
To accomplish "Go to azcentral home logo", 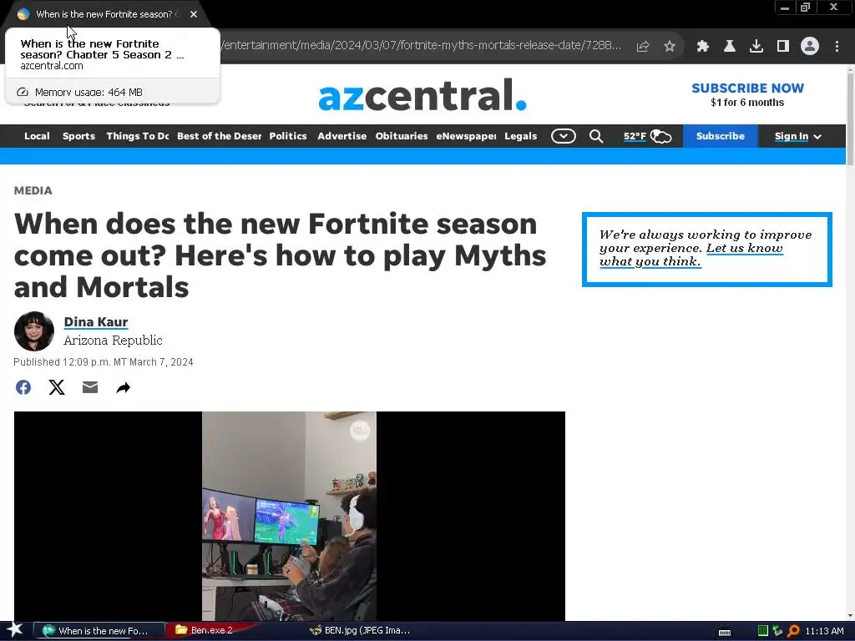I will [422, 95].
